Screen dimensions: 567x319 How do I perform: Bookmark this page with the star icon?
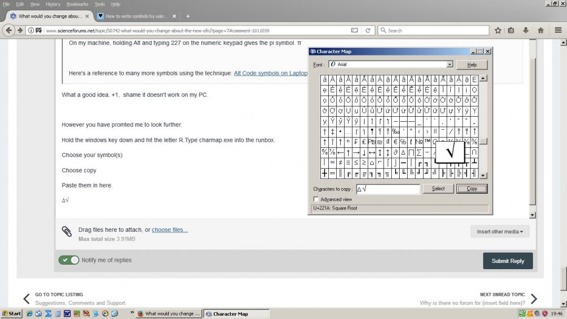pyautogui.click(x=498, y=30)
